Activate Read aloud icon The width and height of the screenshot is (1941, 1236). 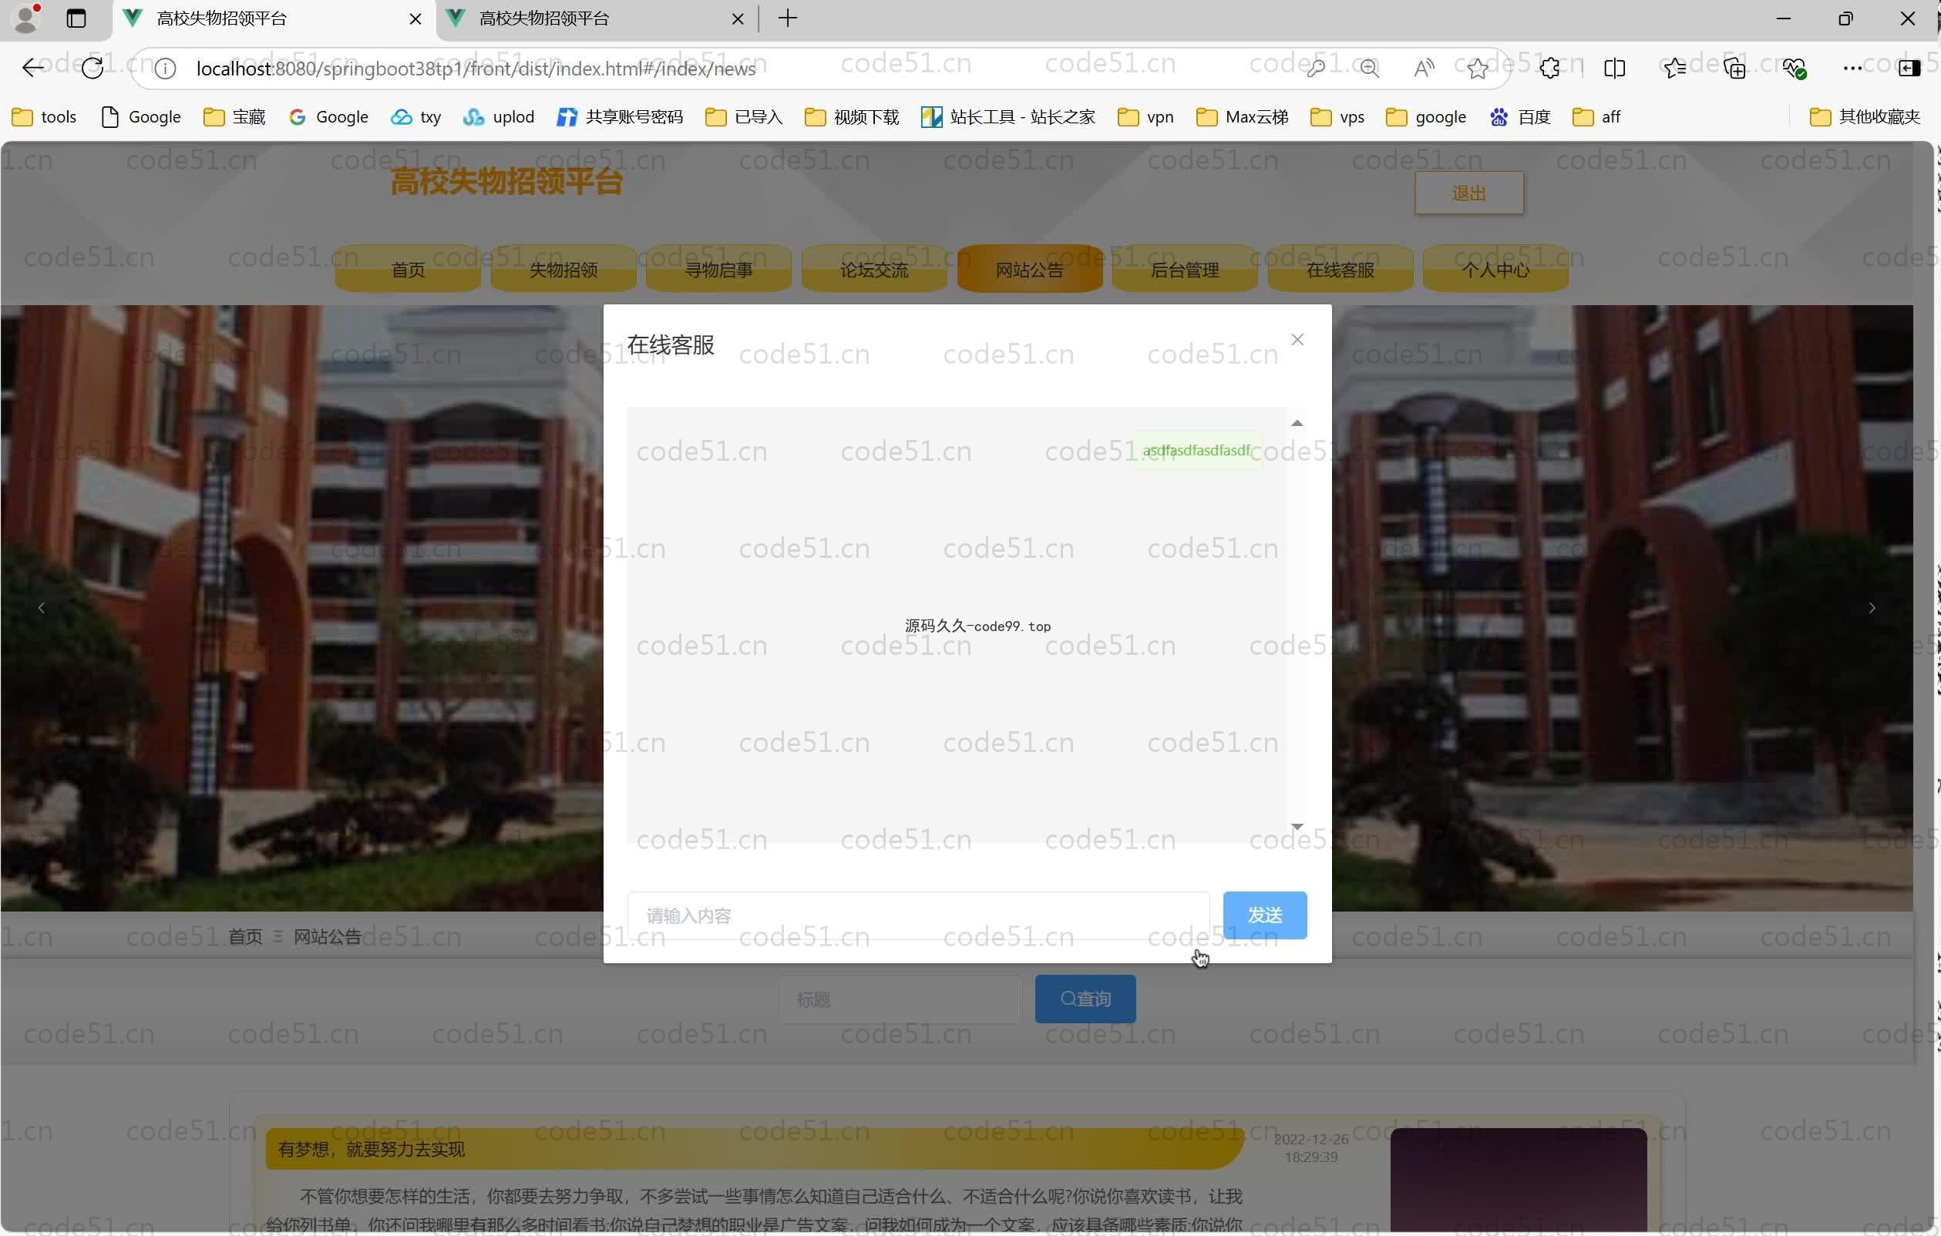1424,69
